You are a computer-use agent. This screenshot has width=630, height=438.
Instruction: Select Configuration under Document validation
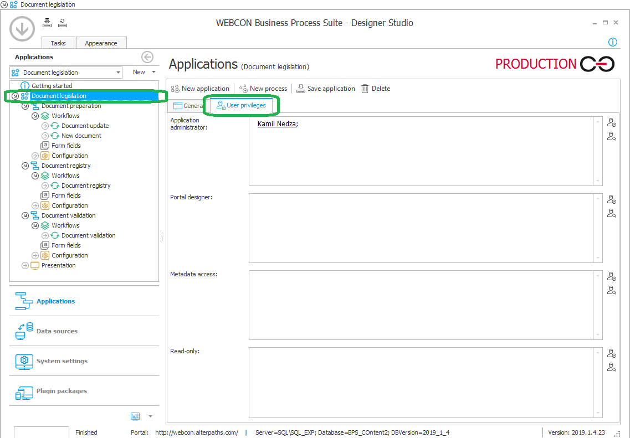[69, 255]
